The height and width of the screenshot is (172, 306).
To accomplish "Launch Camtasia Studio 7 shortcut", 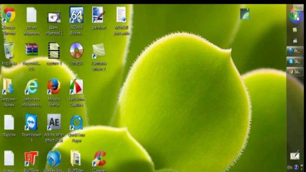I will pos(99,51).
